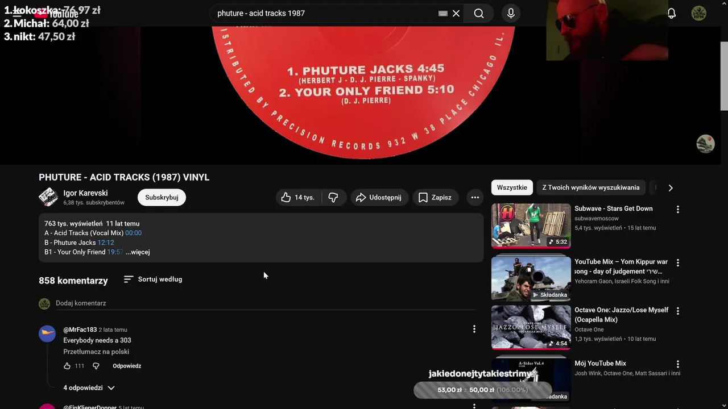Open Octave One: Jazzo/Lose Myself title
This screenshot has height=409, width=728.
pyautogui.click(x=622, y=315)
